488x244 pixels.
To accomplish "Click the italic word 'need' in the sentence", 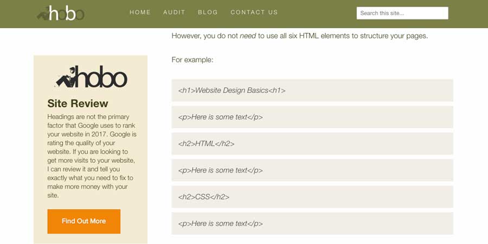I will pos(248,36).
